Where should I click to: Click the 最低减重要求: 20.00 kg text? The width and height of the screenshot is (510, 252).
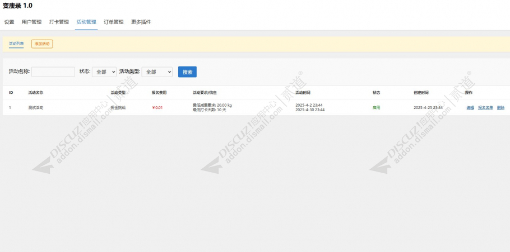212,106
